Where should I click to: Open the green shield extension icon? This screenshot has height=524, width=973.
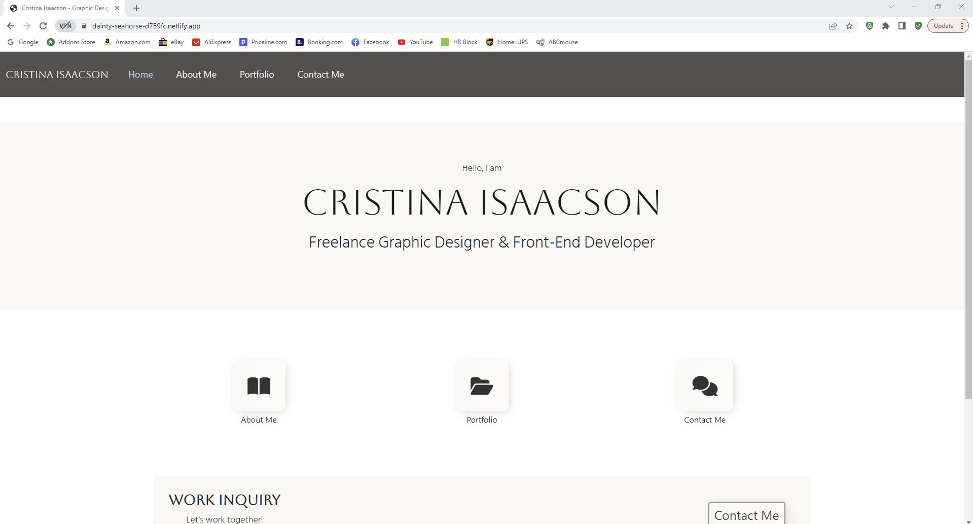[870, 26]
